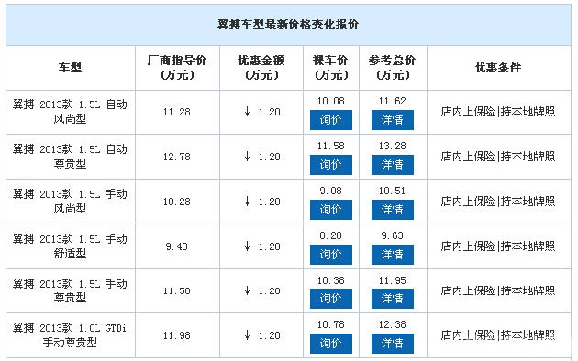Click the 优惠条件 column header
Image resolution: width=578 pixels, height=361 pixels.
[x=498, y=68]
